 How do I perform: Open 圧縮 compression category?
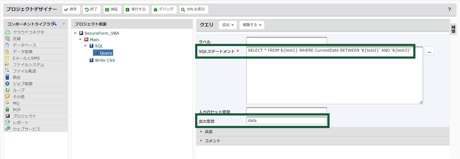click(36, 38)
